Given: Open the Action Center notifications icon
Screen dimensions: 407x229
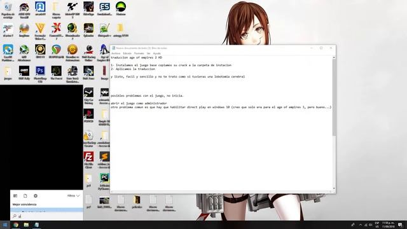Looking at the screenshot, I should click(401, 225).
